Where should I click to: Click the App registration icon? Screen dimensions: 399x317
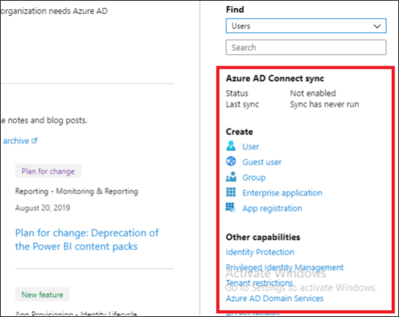click(x=231, y=208)
